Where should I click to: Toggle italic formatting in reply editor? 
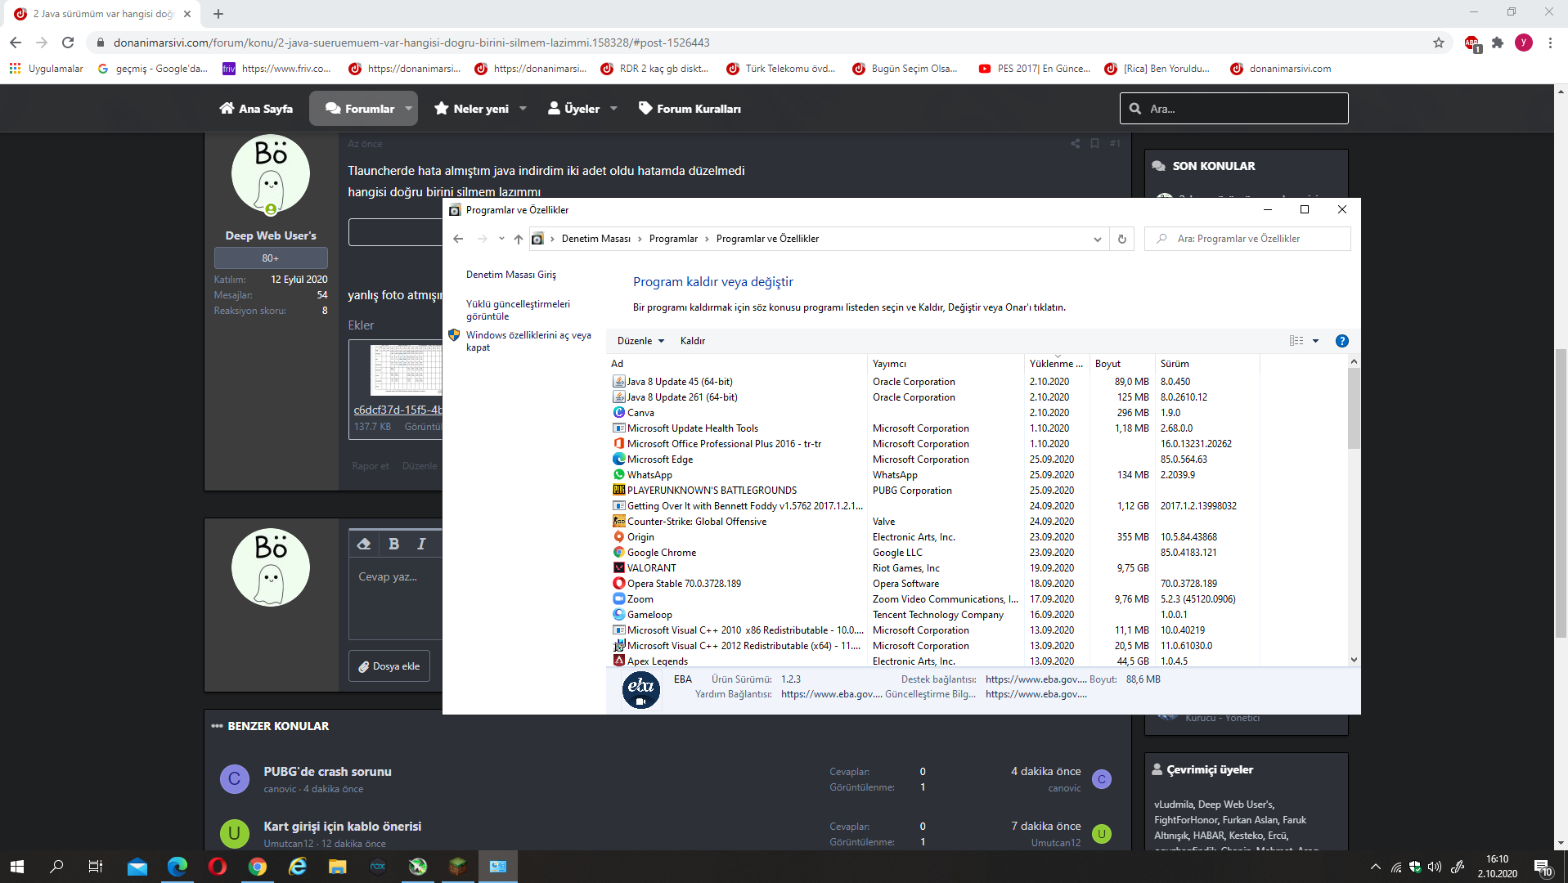coord(421,544)
